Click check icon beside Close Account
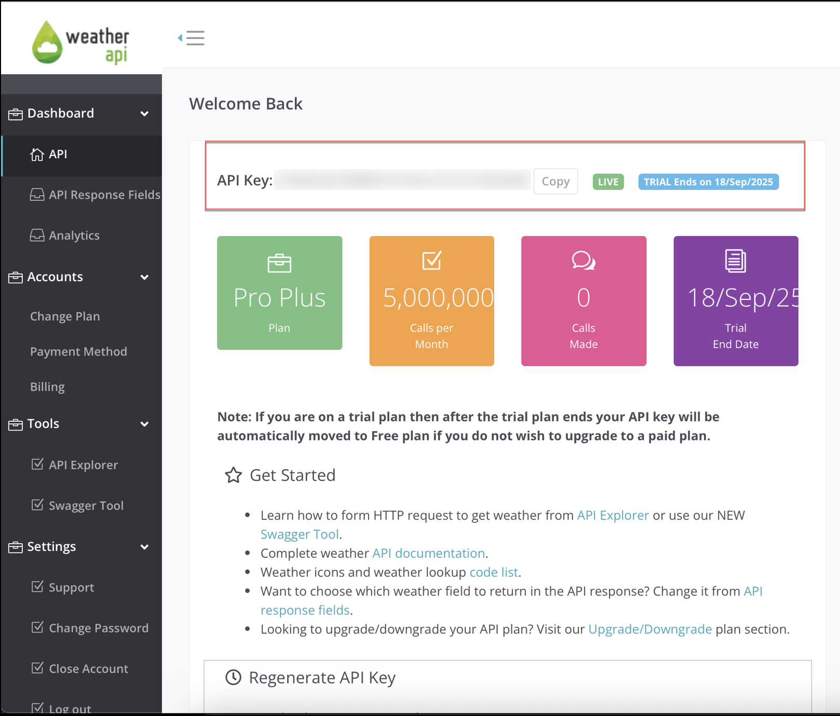Image resolution: width=840 pixels, height=716 pixels. coord(37,667)
